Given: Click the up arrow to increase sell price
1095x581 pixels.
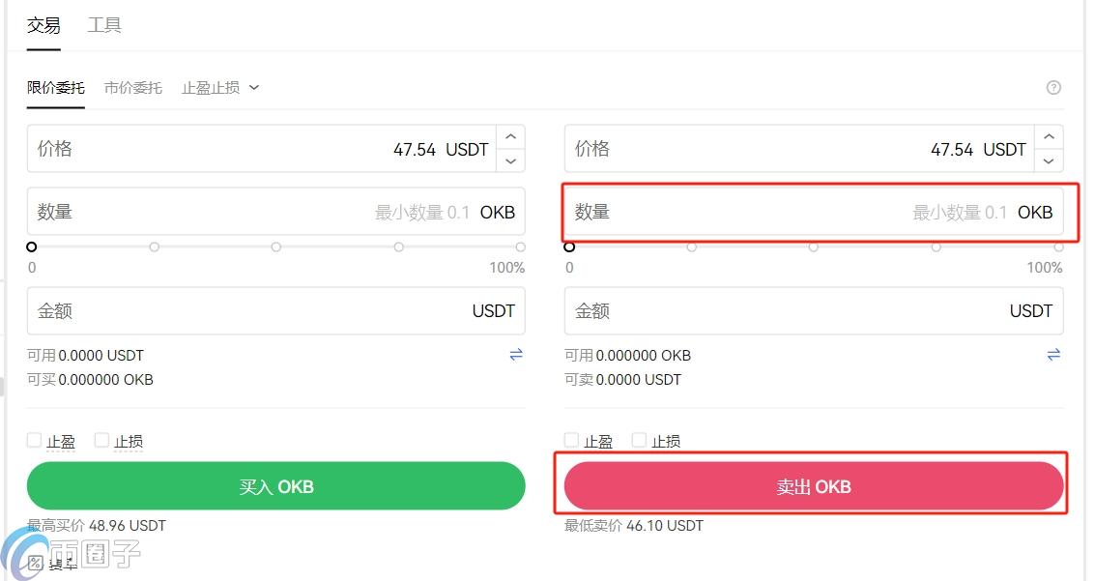Looking at the screenshot, I should tap(1048, 136).
